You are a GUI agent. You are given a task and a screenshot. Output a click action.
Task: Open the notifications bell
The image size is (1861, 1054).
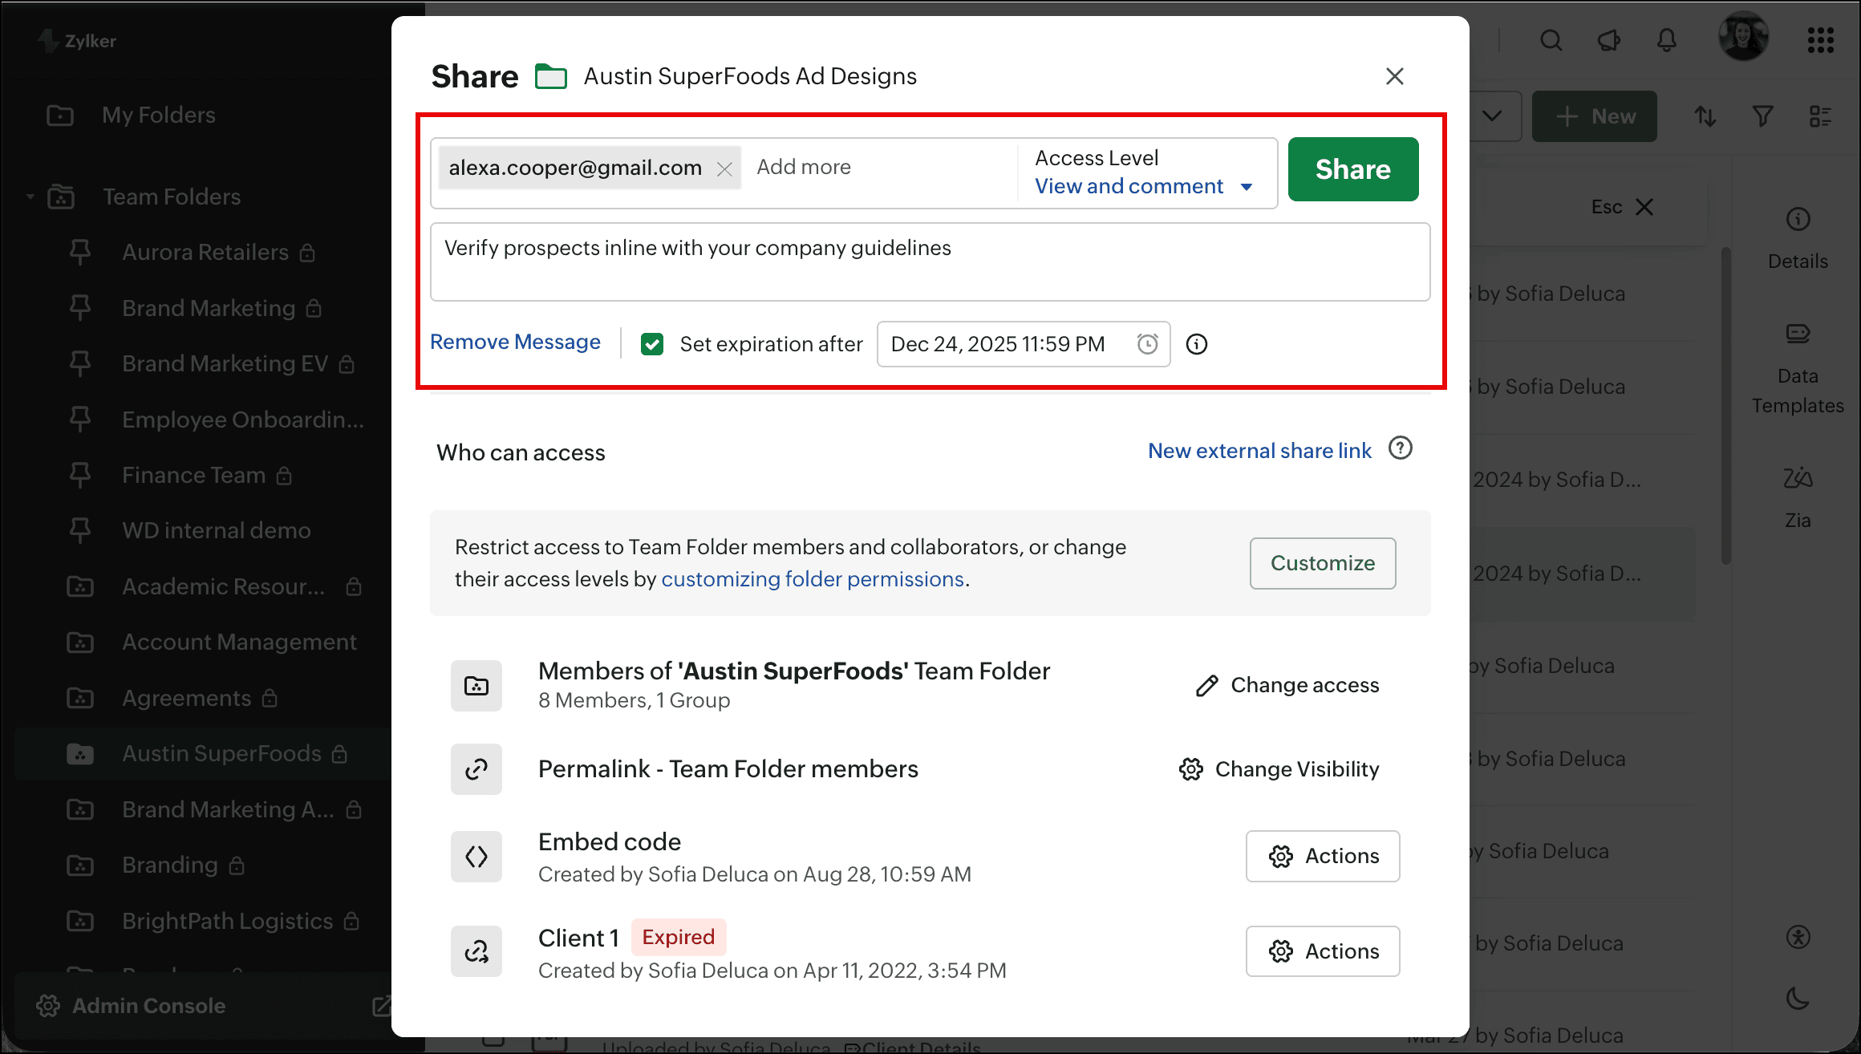(1666, 40)
